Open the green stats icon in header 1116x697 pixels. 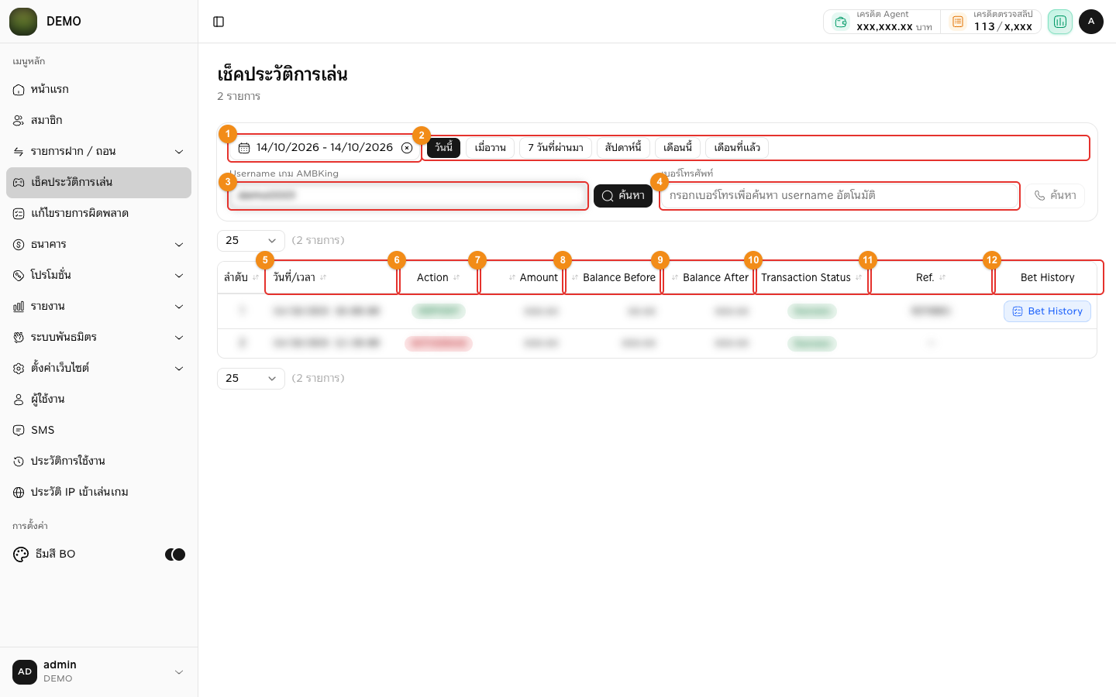1060,22
